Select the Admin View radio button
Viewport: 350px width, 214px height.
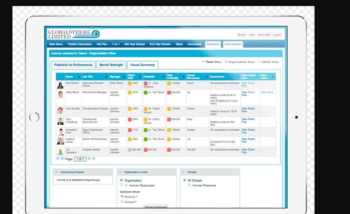point(259,62)
